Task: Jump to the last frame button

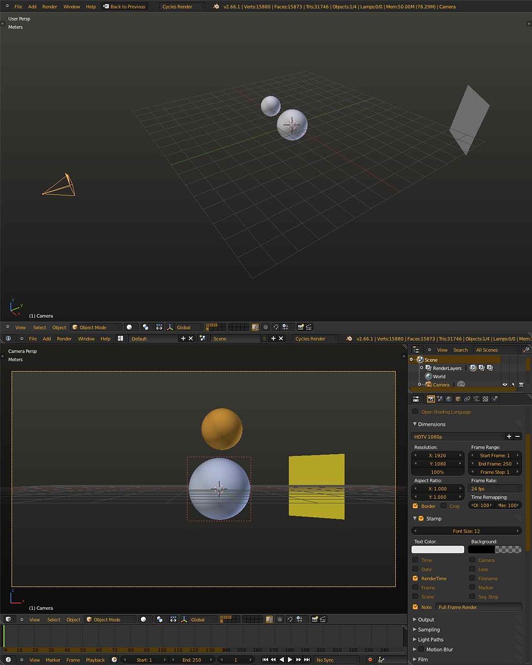Action: pyautogui.click(x=307, y=660)
